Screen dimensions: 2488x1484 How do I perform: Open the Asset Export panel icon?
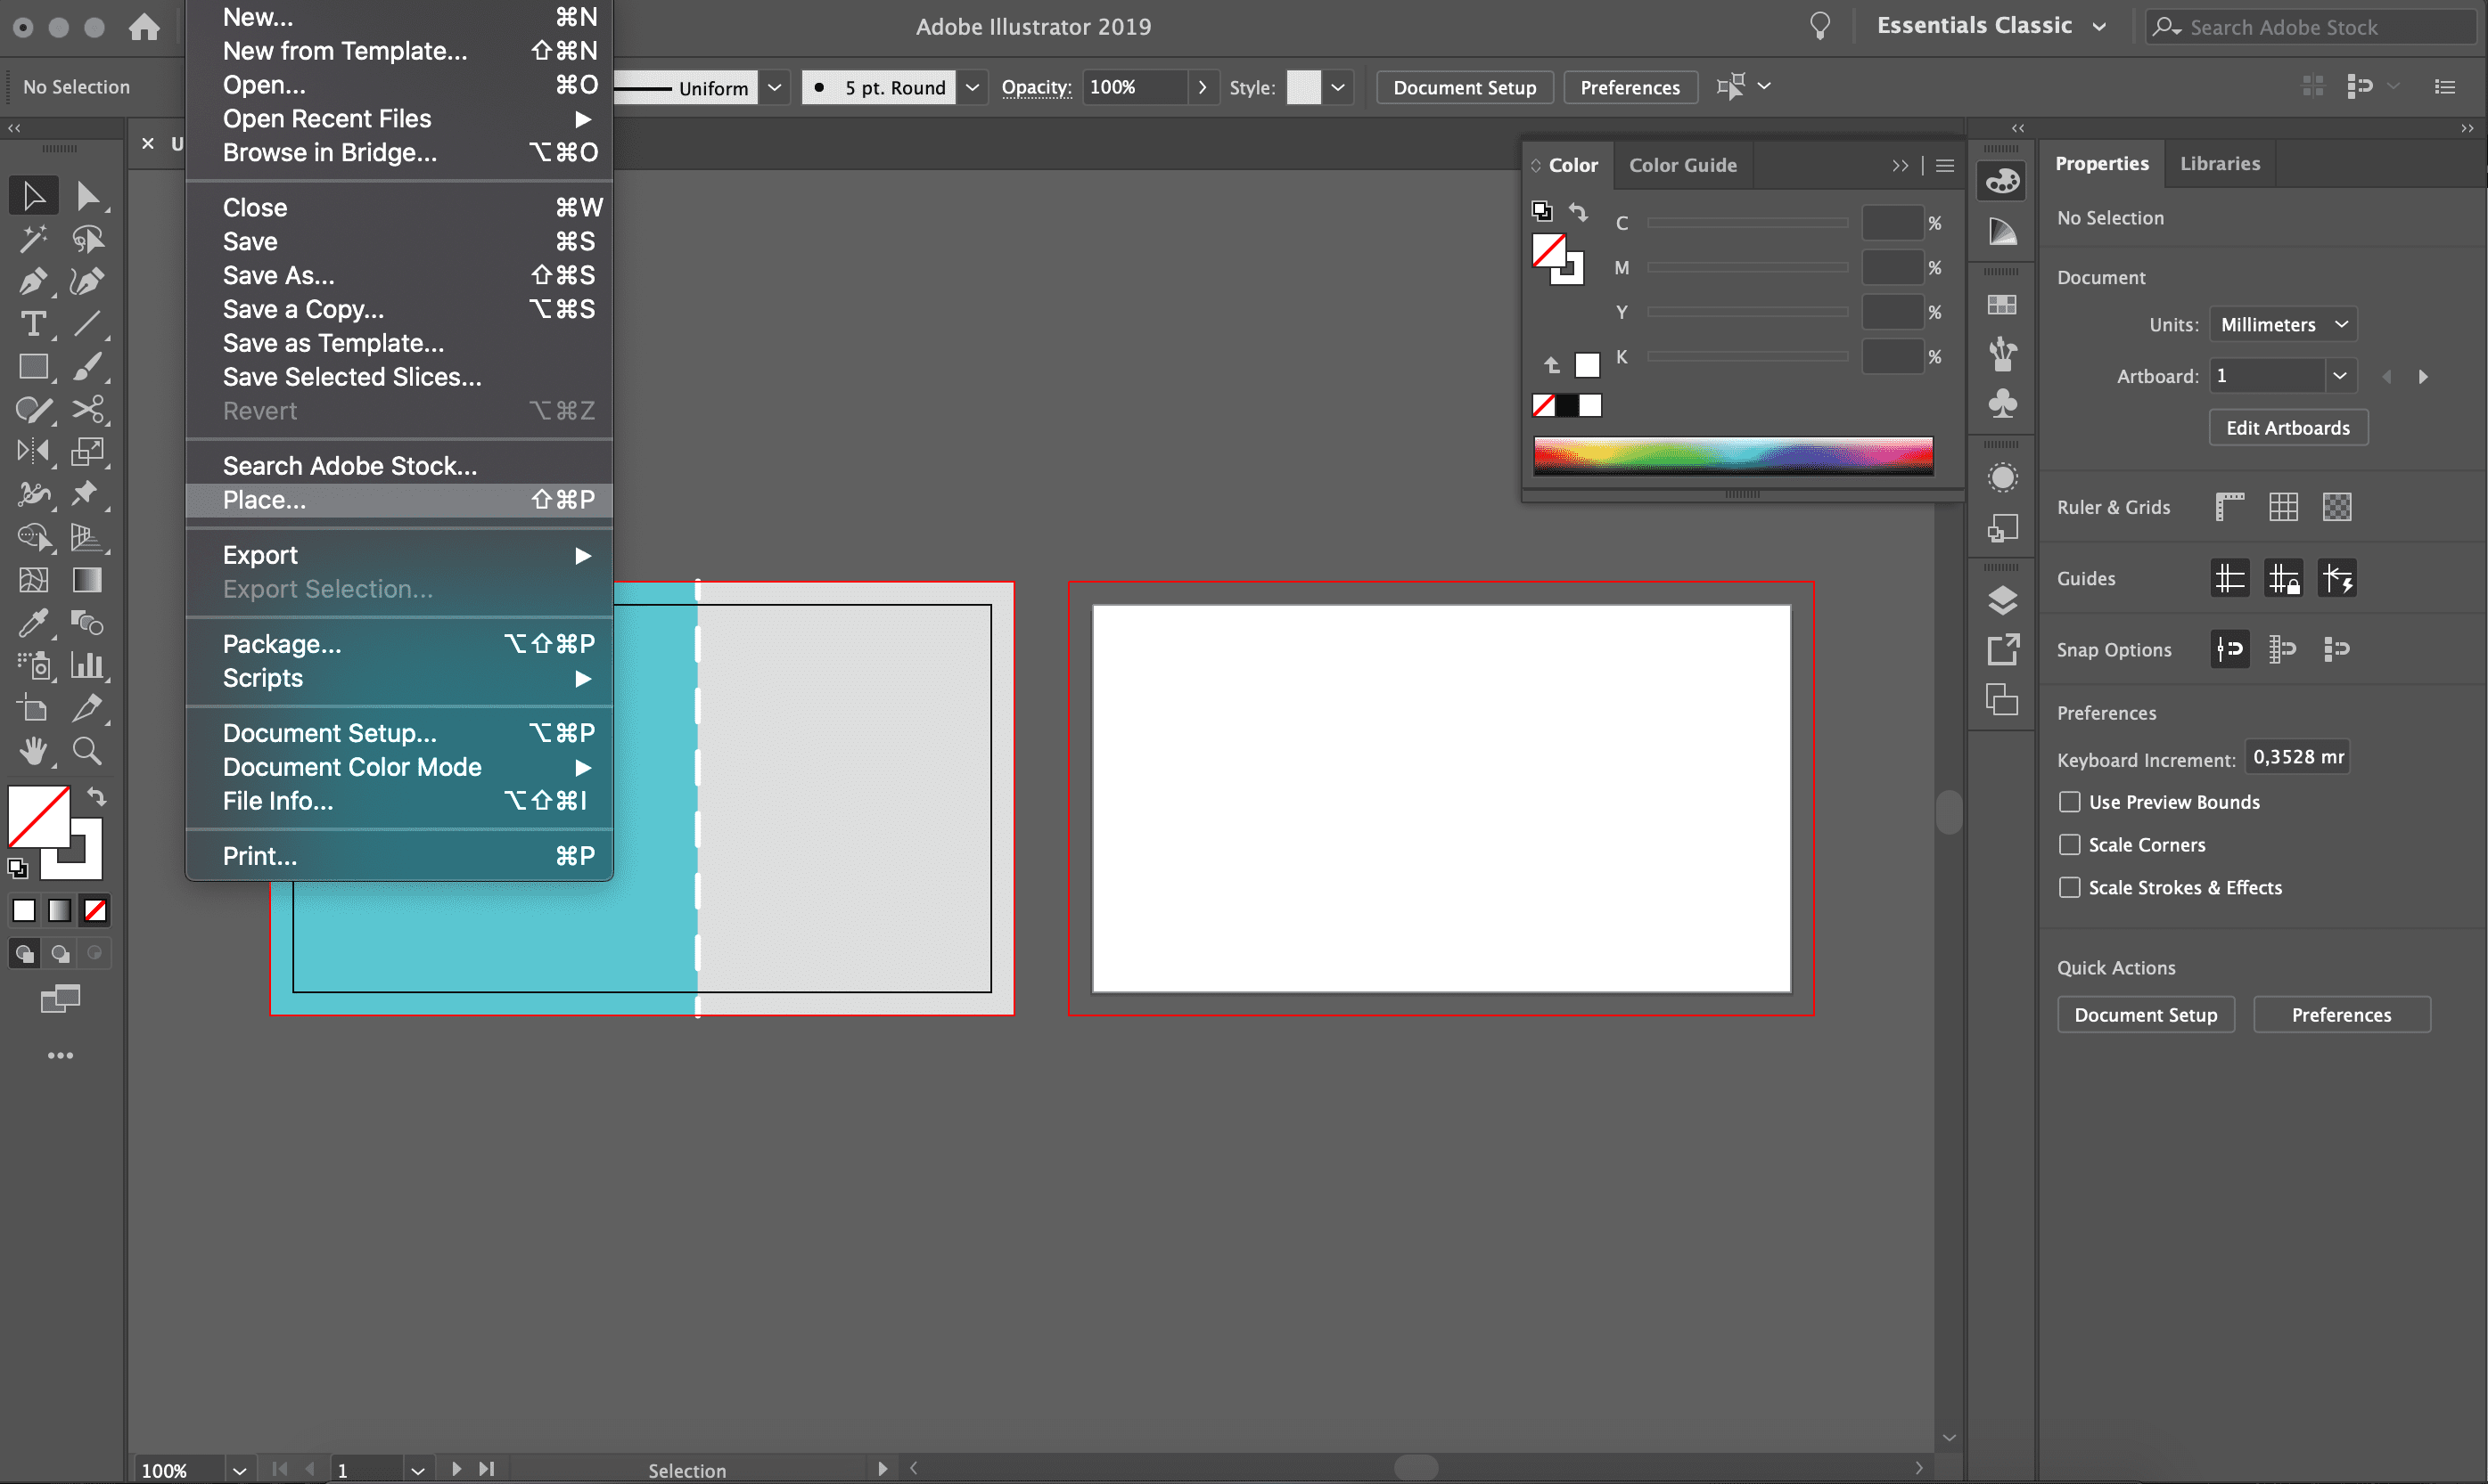coord(2002,650)
